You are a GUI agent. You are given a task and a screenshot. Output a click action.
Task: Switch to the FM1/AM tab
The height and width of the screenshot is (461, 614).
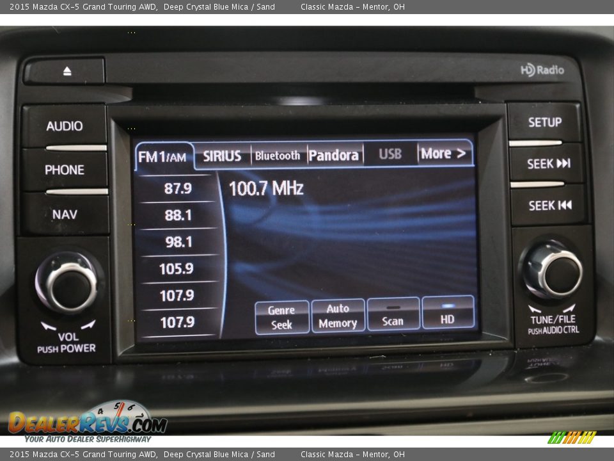[164, 157]
